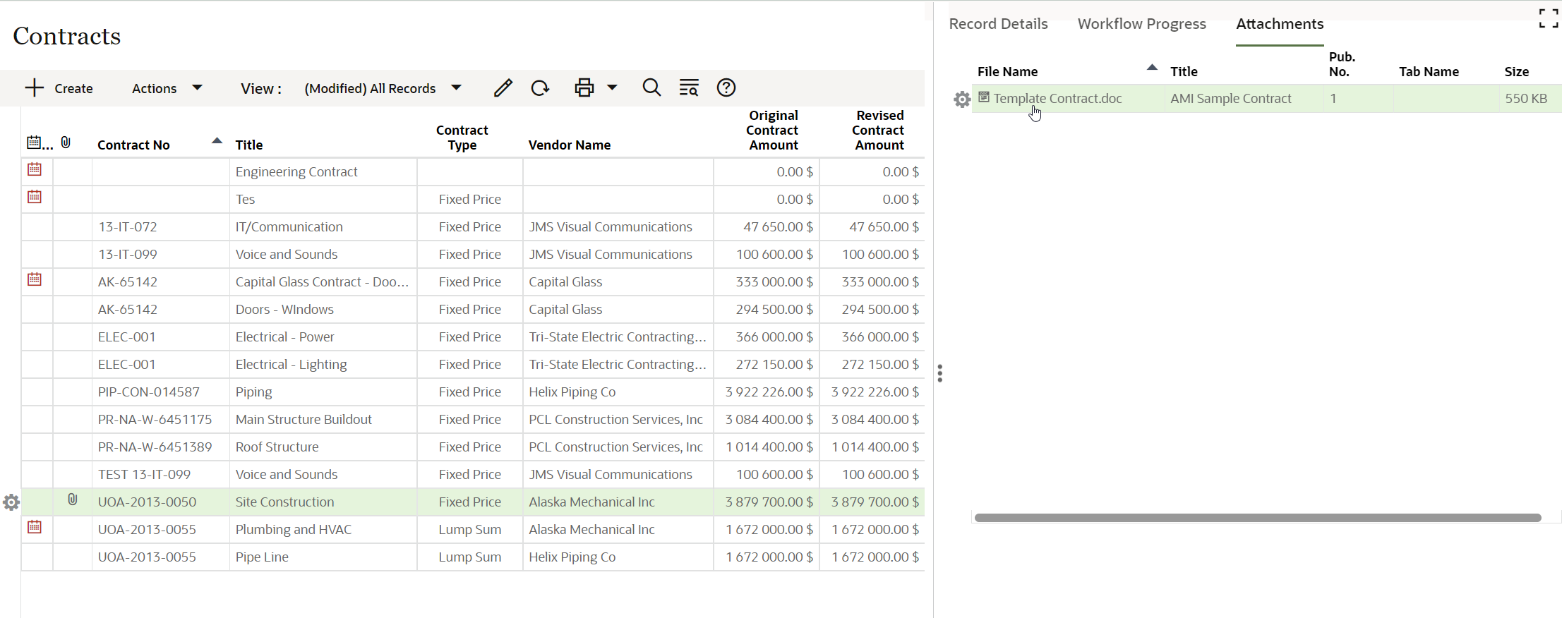
Task: Click the refresh icon in toolbar
Action: click(x=541, y=88)
